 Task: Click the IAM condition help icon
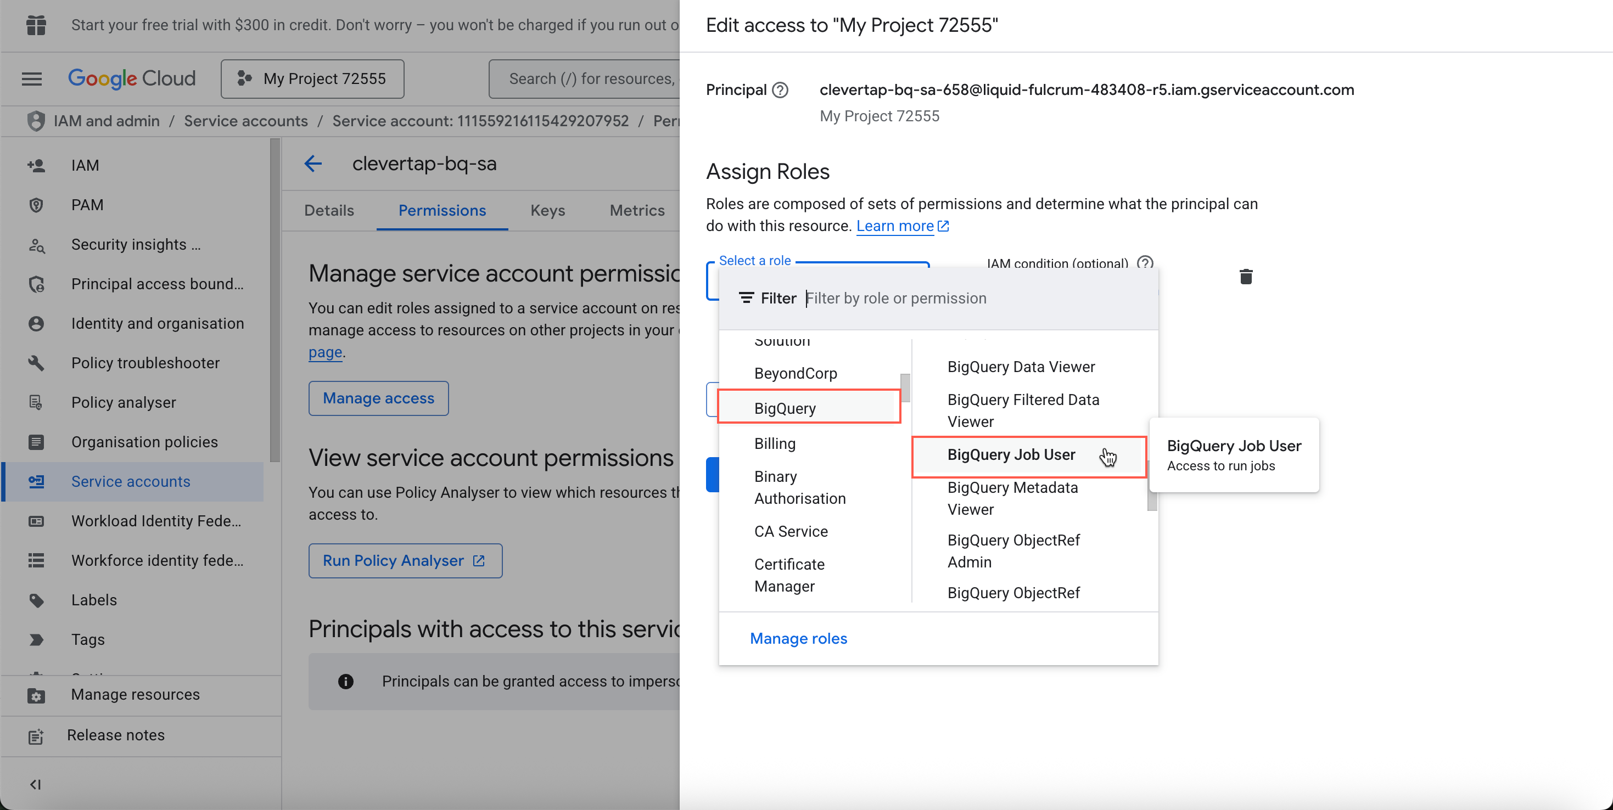1145,263
